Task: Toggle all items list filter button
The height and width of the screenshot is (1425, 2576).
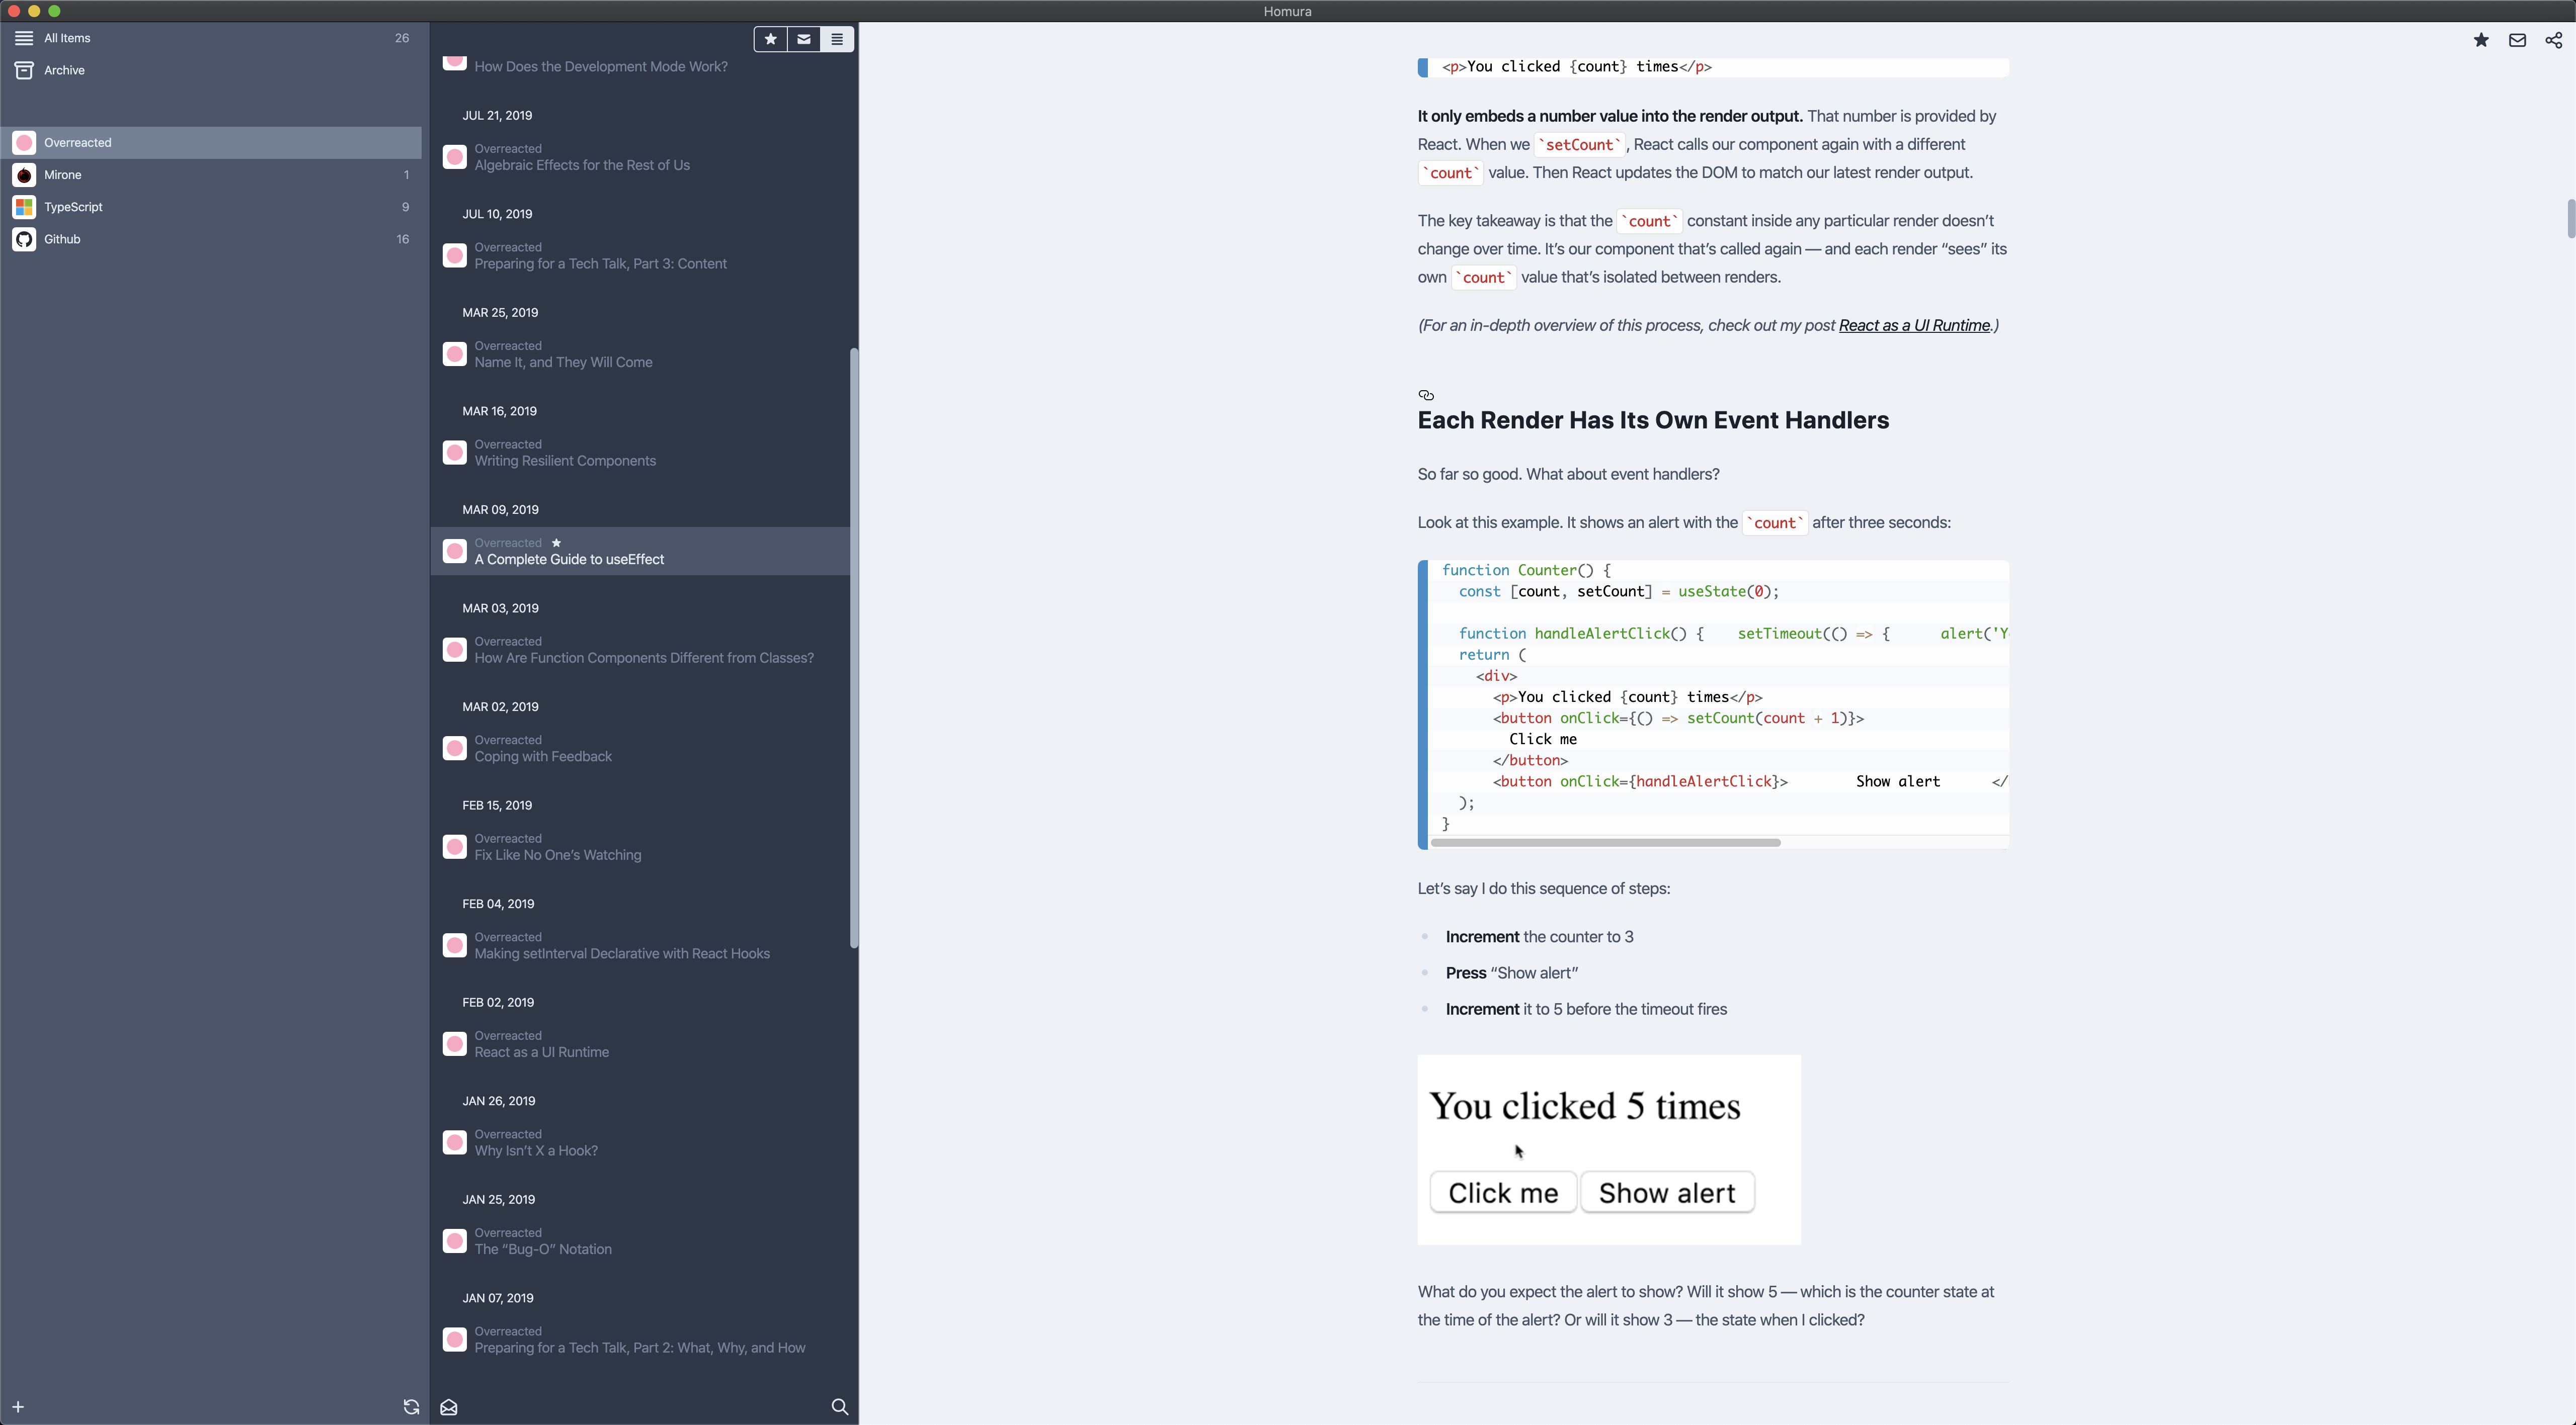Action: (837, 39)
